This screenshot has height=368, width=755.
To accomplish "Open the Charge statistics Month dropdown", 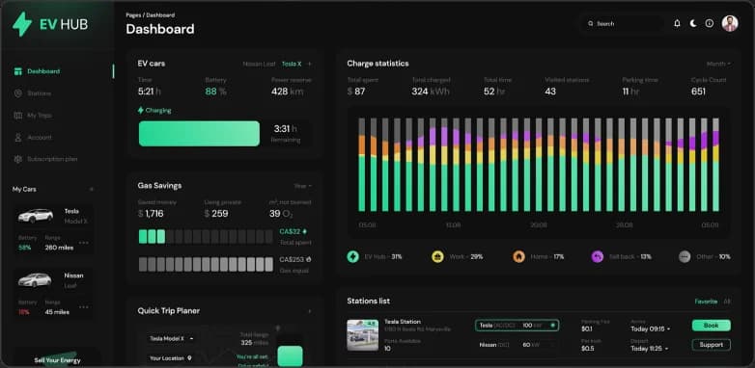I will tap(718, 64).
